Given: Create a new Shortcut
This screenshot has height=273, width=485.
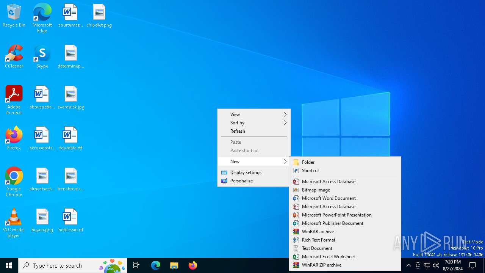Looking at the screenshot, I should click(345, 171).
